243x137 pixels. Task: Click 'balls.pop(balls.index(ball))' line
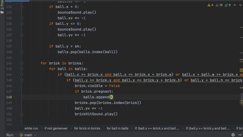(x=88, y=52)
